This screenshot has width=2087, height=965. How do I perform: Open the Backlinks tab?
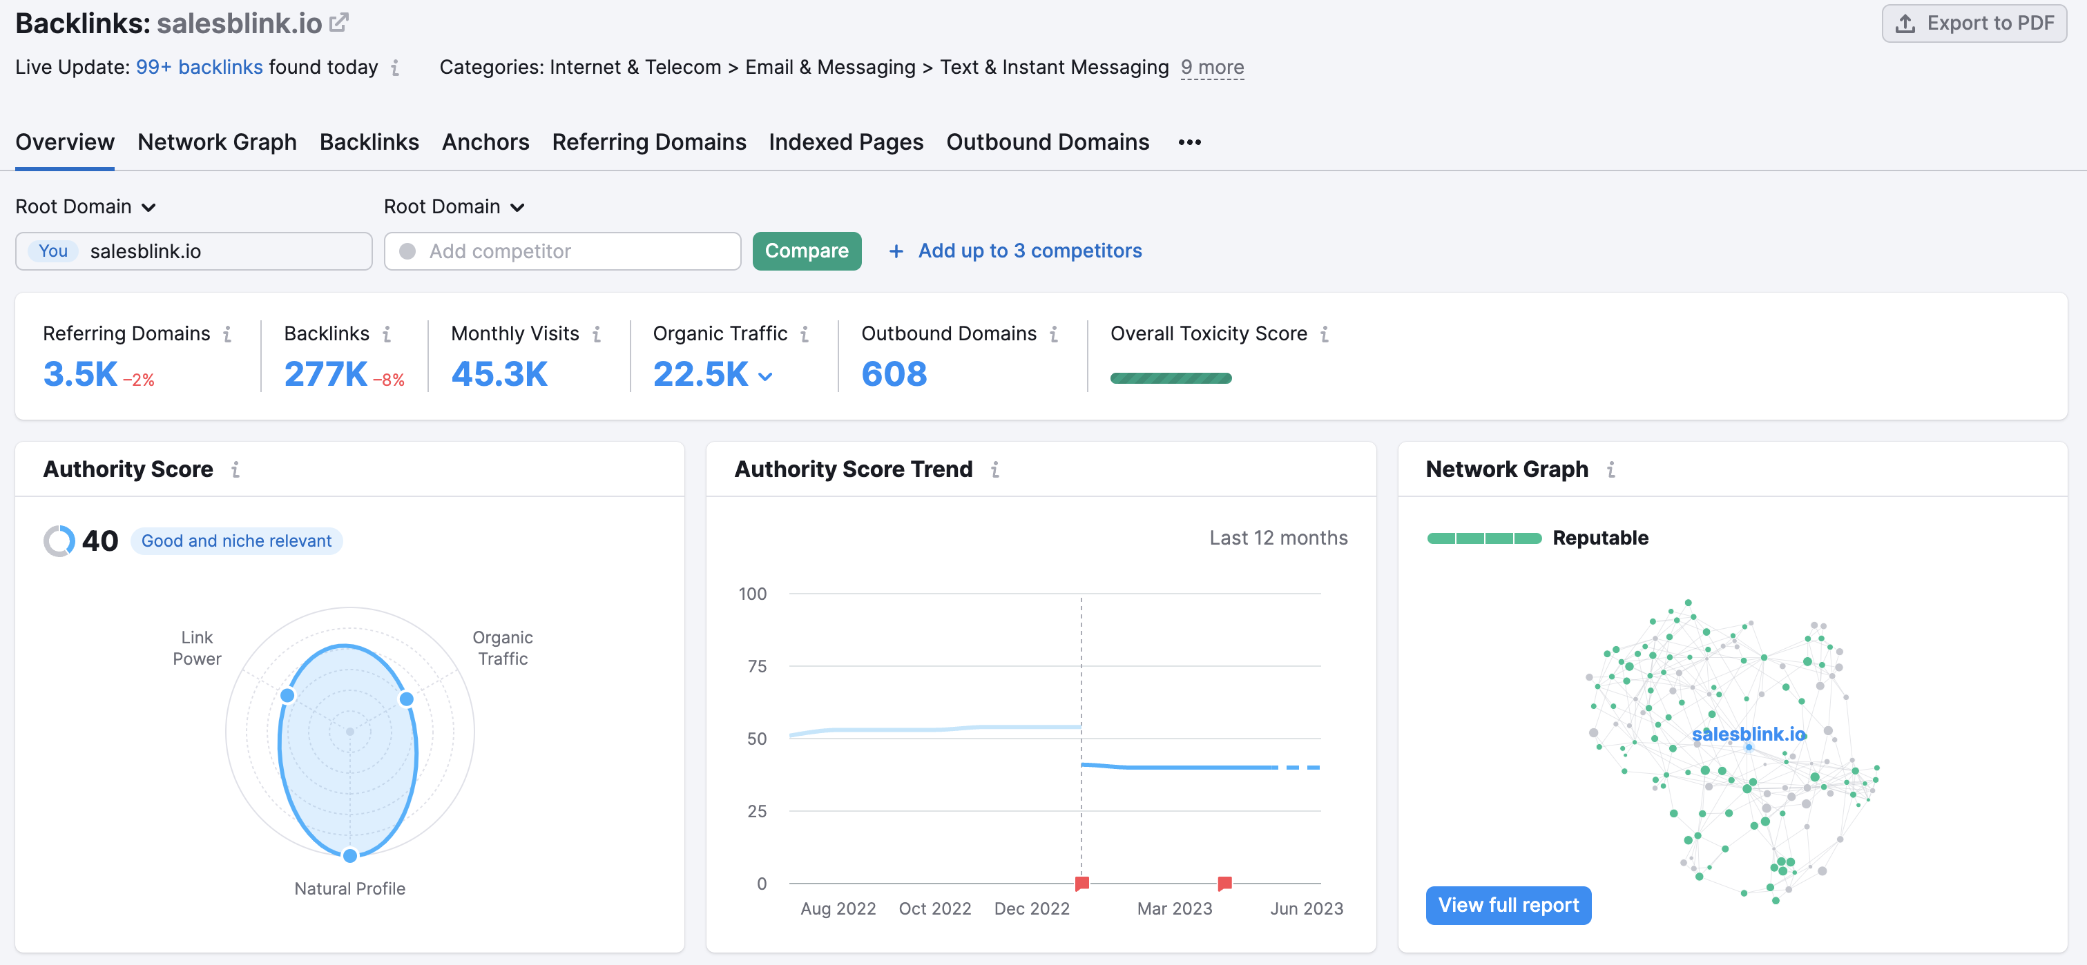click(x=369, y=142)
